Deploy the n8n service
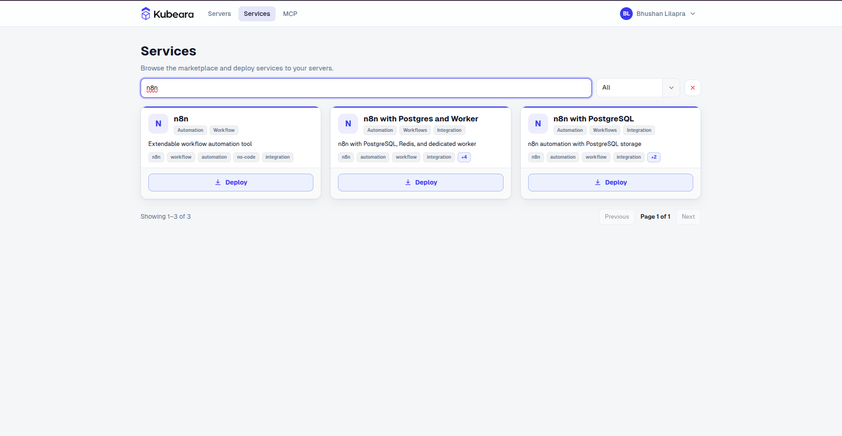This screenshot has width=842, height=436. point(231,182)
